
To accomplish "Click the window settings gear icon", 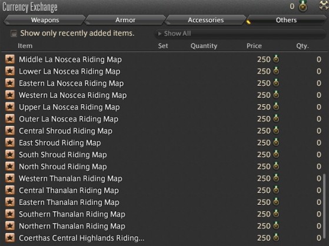I will point(324,6).
